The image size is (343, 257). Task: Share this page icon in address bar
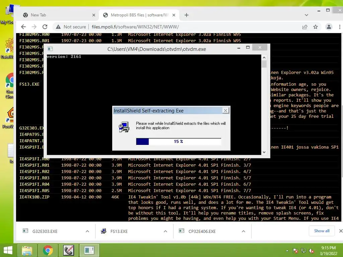305,27
